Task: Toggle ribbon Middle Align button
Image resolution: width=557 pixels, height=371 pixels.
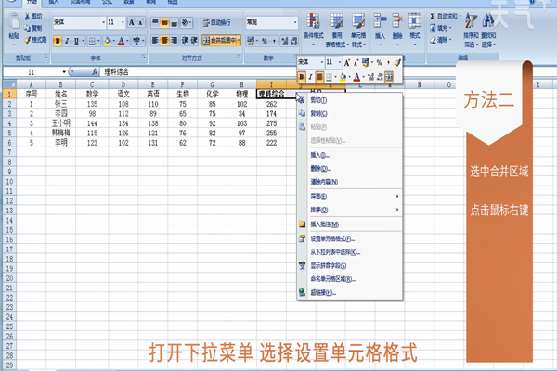Action: click(164, 22)
